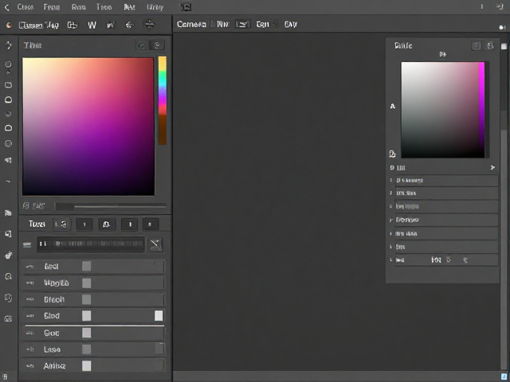Expand the right-pointing arrow below the right color picker
The image size is (510, 382).
tap(492, 168)
